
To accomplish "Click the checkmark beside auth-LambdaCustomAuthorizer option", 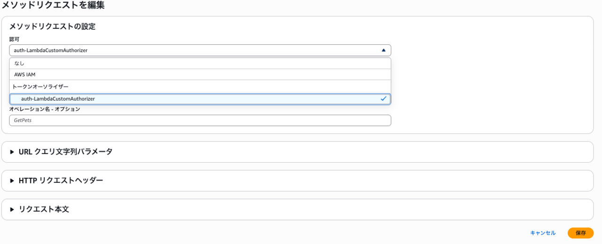I will [x=383, y=99].
